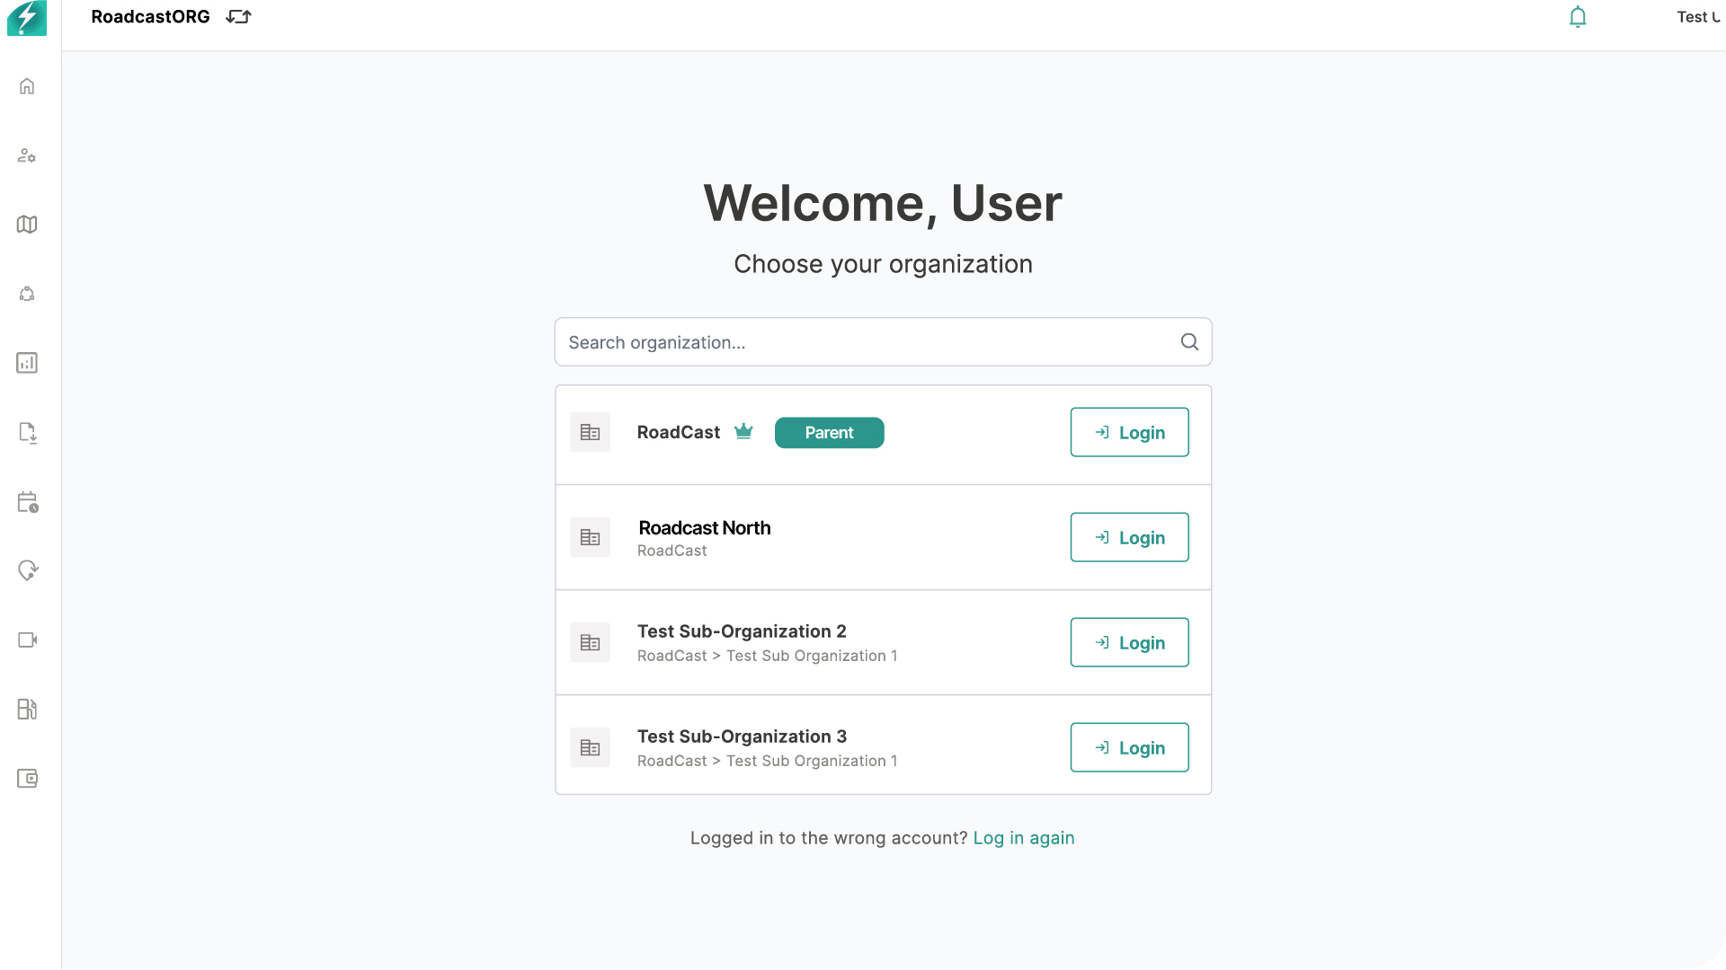Click Test Sub-Organization 3 building icon
Screen dimensions: 1726x970
[590, 748]
